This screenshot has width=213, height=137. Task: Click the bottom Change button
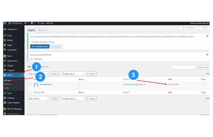(x=92, y=99)
